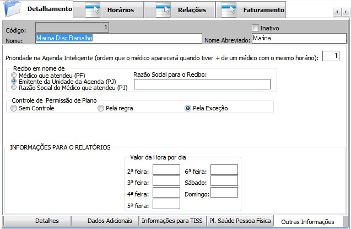This screenshot has height=229, width=351.
Task: Enable the Inativo checkbox
Action: point(255,28)
